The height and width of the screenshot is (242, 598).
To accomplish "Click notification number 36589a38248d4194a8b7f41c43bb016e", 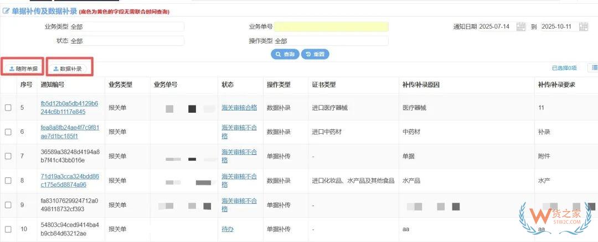I will [x=70, y=156].
